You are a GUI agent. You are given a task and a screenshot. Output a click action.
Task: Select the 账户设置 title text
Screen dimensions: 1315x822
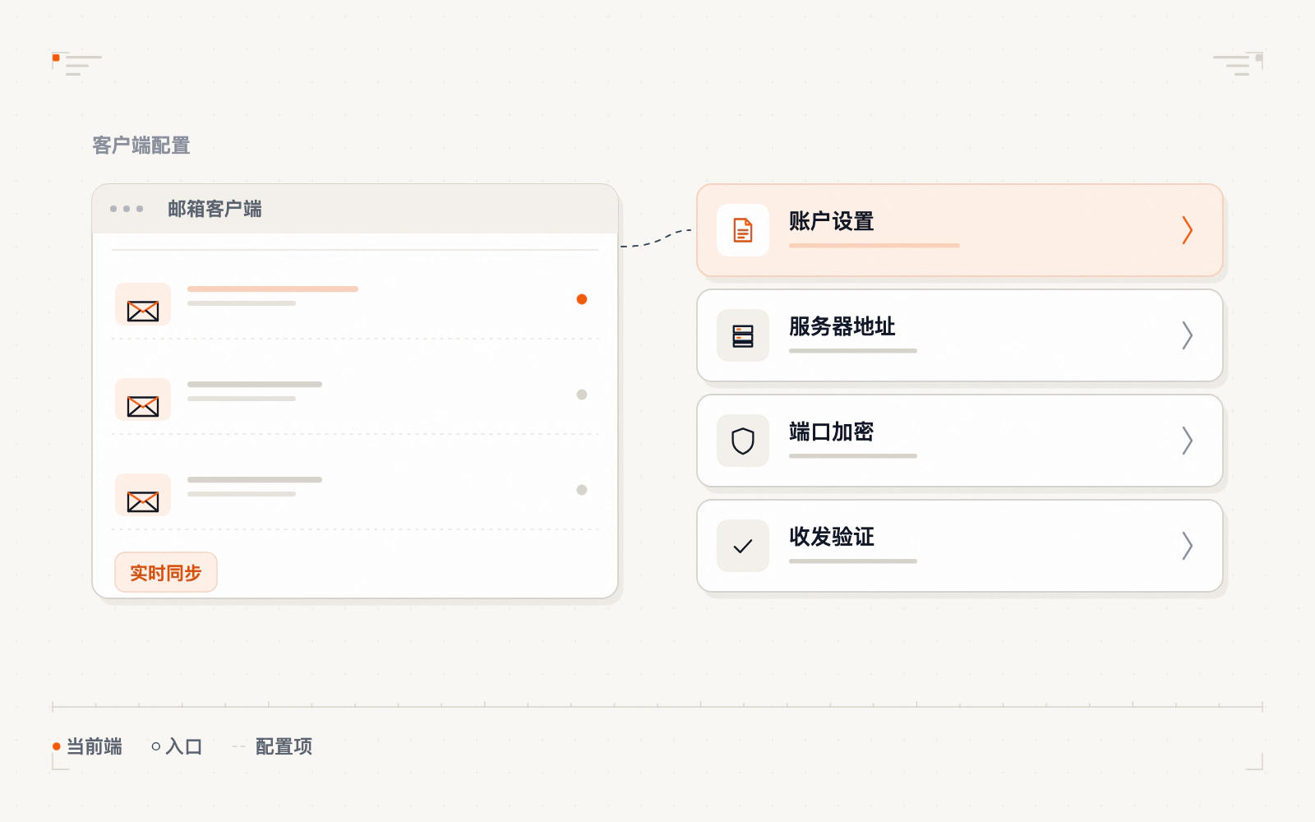click(x=831, y=221)
